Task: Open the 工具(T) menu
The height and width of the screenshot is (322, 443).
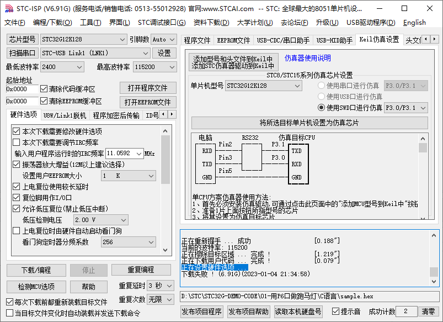Action: click(90, 23)
